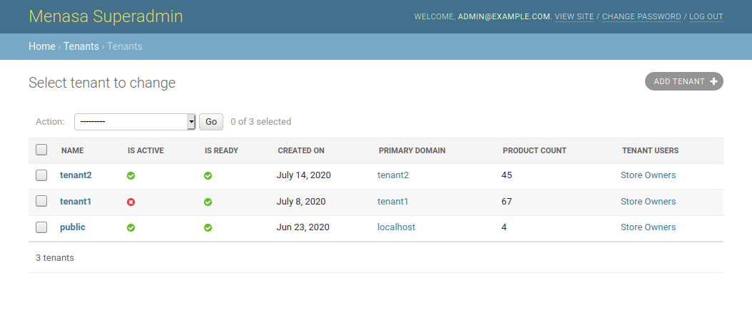Click the Add Tenant button
The height and width of the screenshot is (325, 752).
pos(684,81)
